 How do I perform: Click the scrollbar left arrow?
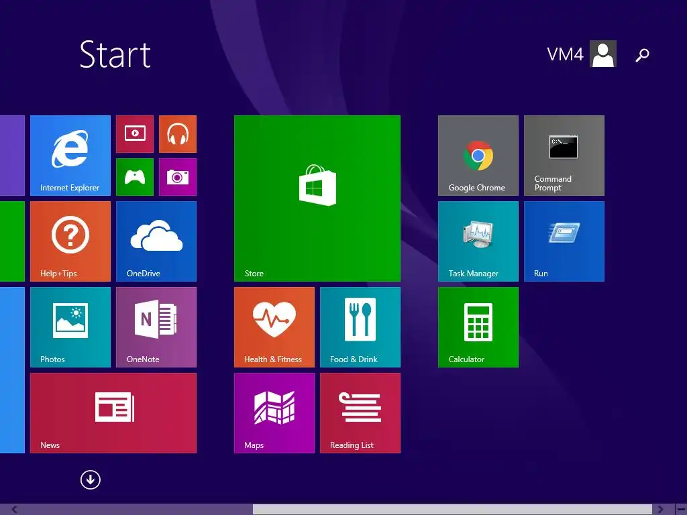pyautogui.click(x=15, y=510)
